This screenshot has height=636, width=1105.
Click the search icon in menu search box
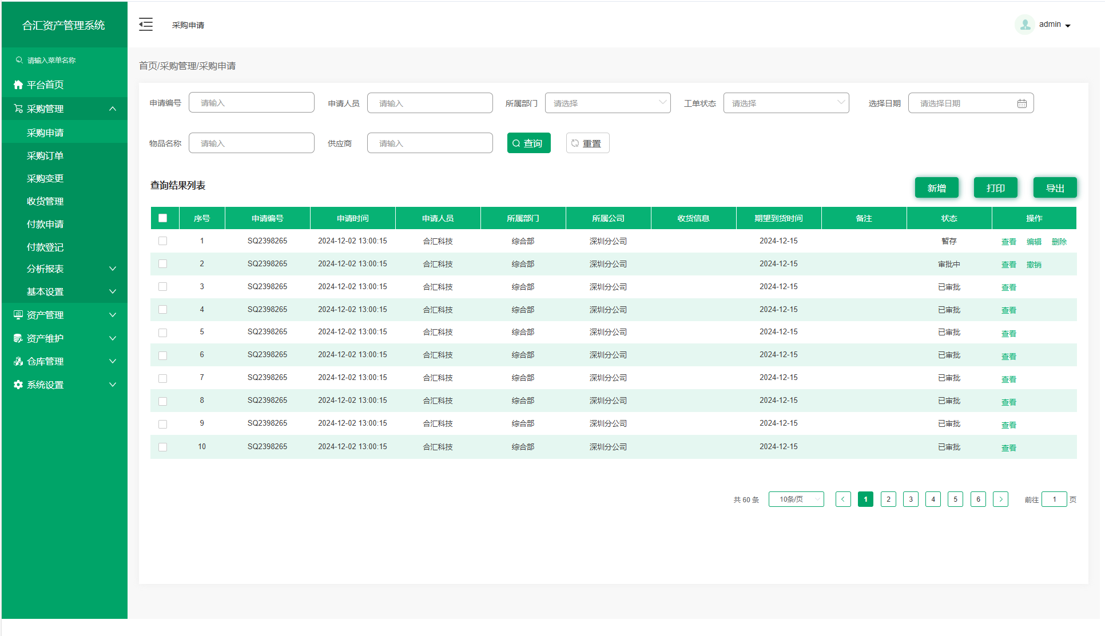click(x=19, y=60)
